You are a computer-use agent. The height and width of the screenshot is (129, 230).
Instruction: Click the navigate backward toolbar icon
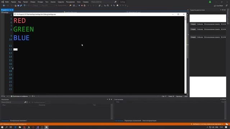tap(4, 6)
